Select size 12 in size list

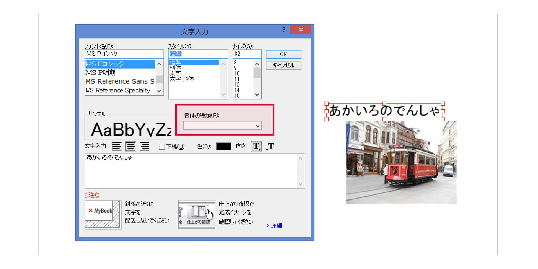click(243, 84)
